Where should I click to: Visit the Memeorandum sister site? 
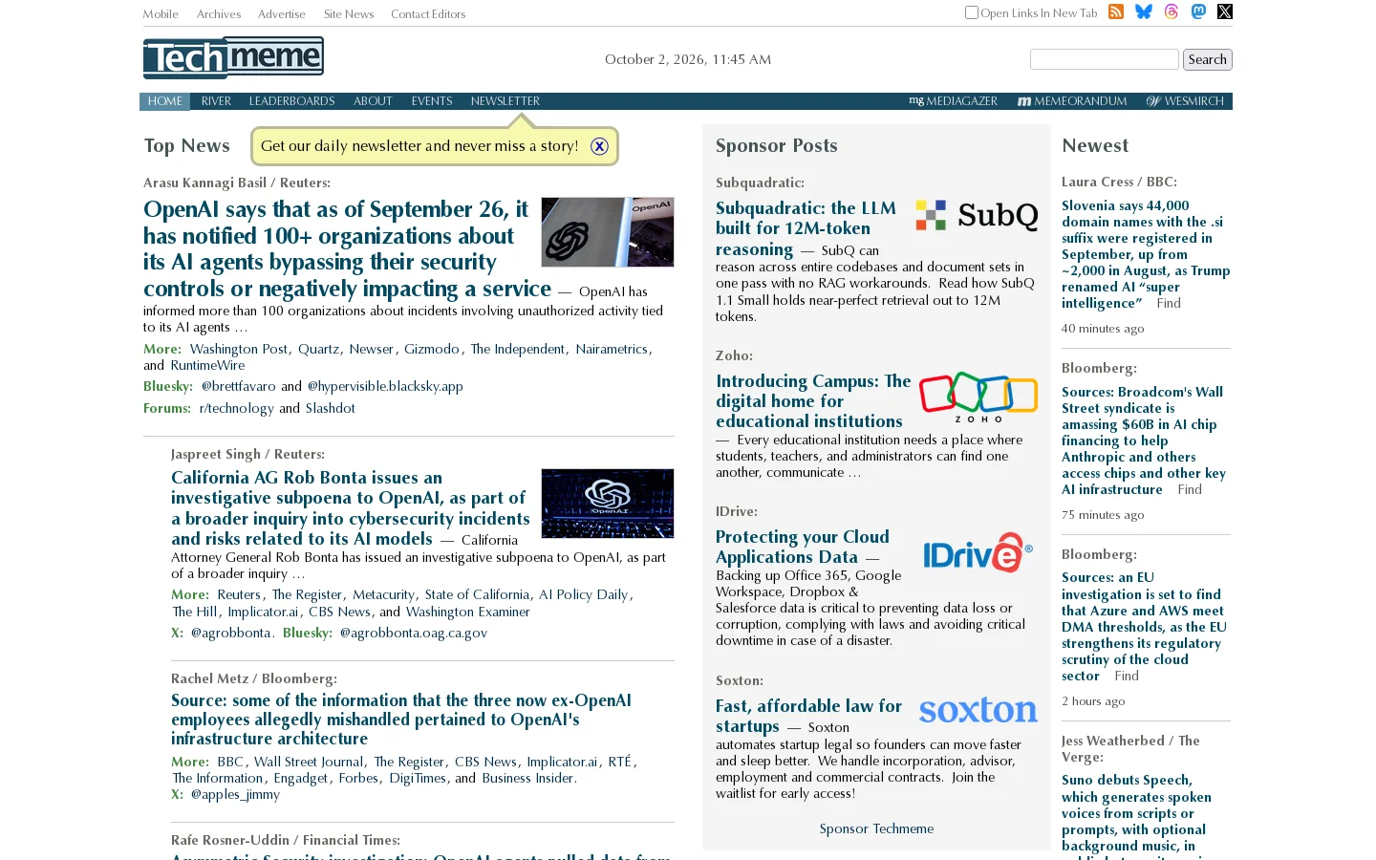(1072, 101)
